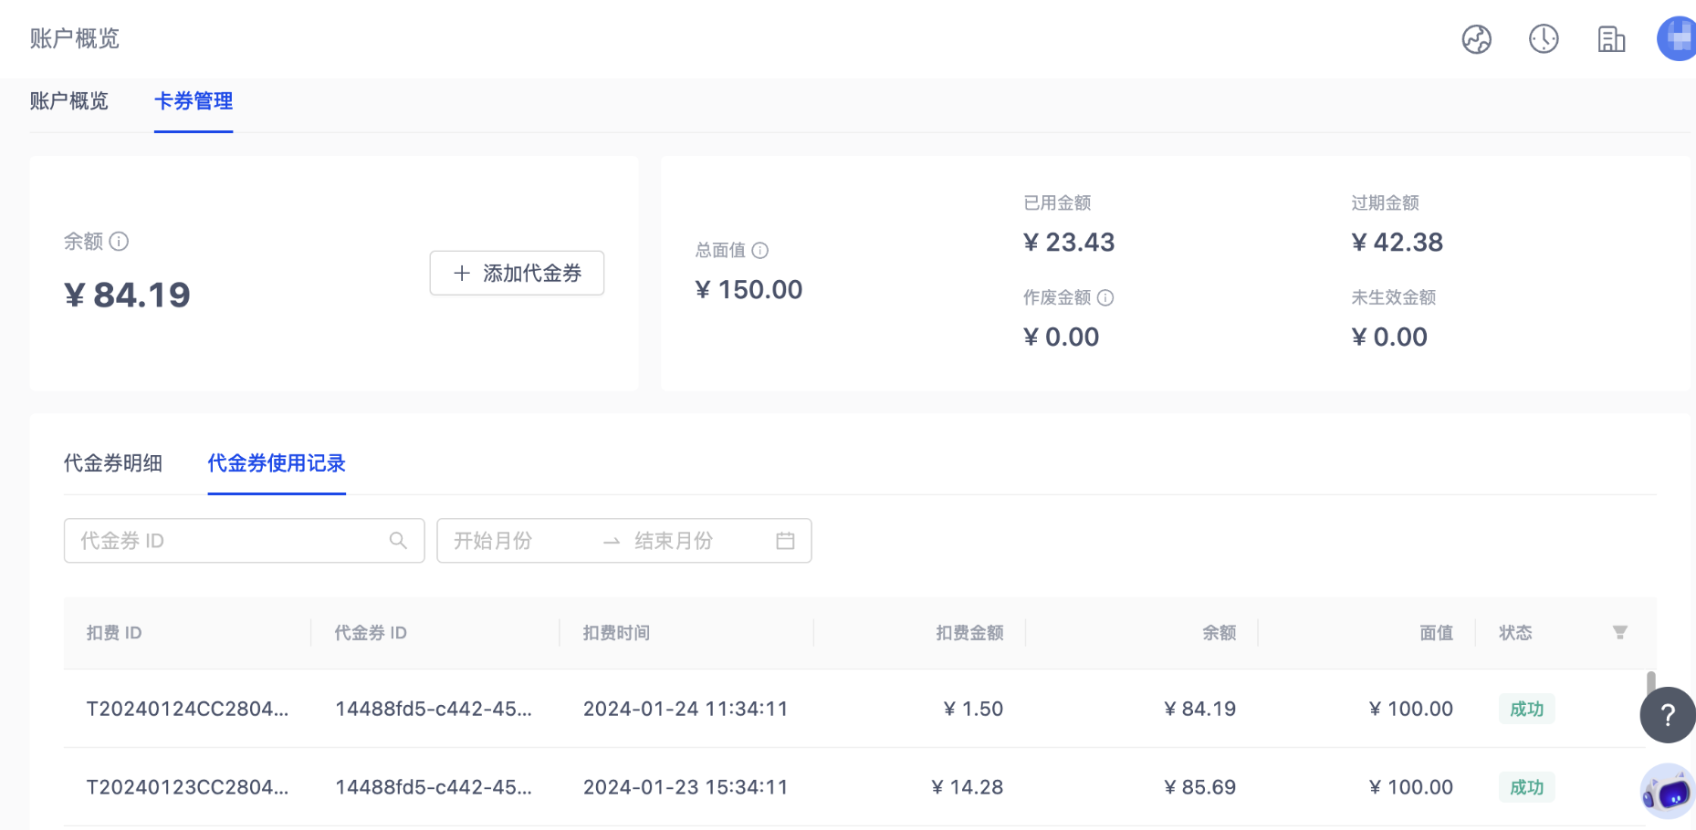Viewport: 1696px width, 830px height.
Task: Open the robot assistant chat icon
Action: [x=1667, y=792]
